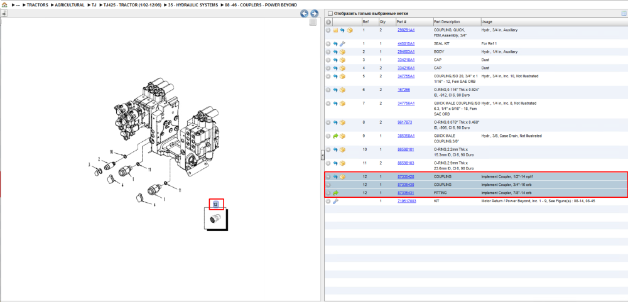
Task: Click the add-all plus icon in the table header
Action: pos(328,21)
